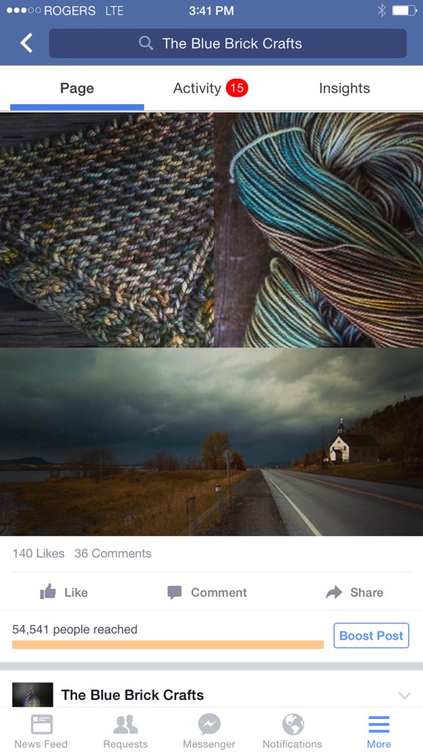Open the Requests friends icon
This screenshot has height=752, width=423.
pyautogui.click(x=125, y=731)
